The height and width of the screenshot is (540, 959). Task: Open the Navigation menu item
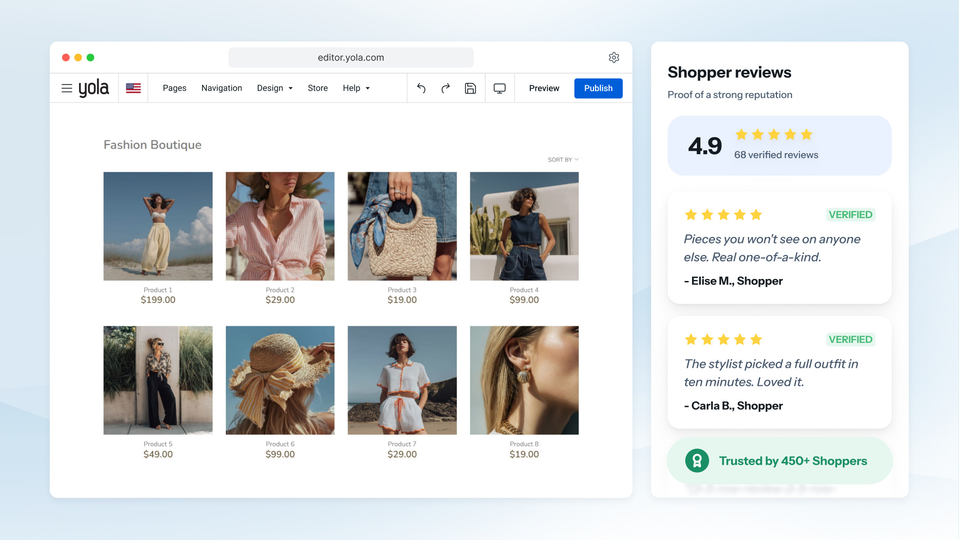pos(222,88)
